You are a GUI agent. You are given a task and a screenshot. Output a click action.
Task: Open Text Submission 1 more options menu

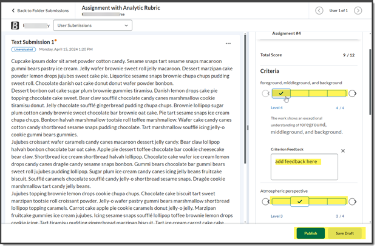(x=228, y=44)
